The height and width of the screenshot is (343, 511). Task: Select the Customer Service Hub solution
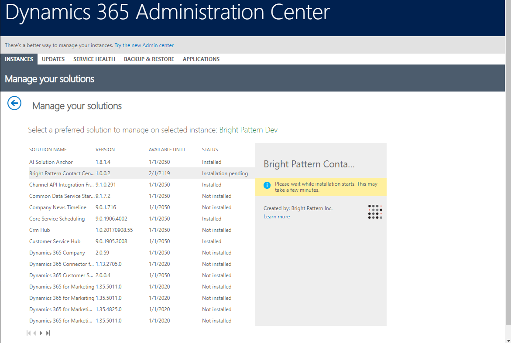pos(141,241)
